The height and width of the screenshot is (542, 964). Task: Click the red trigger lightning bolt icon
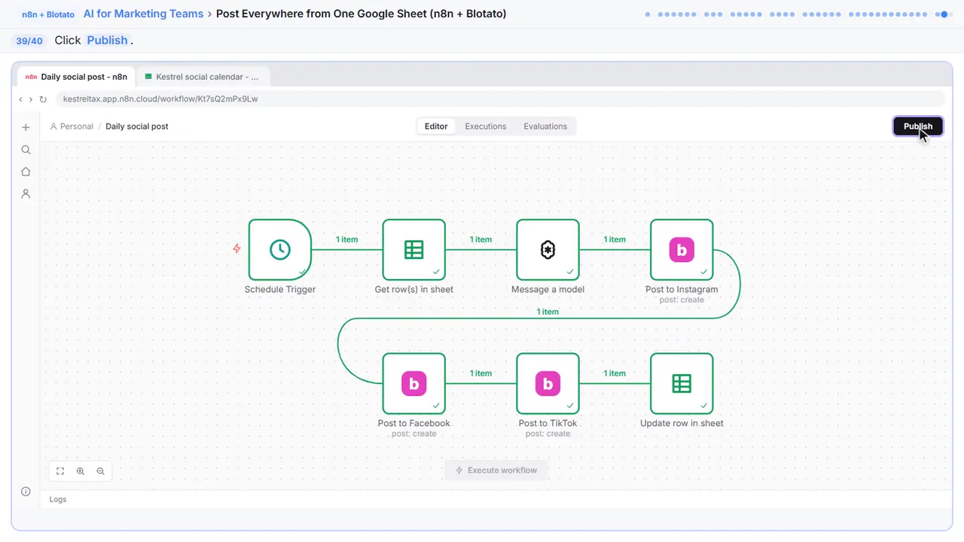click(236, 248)
